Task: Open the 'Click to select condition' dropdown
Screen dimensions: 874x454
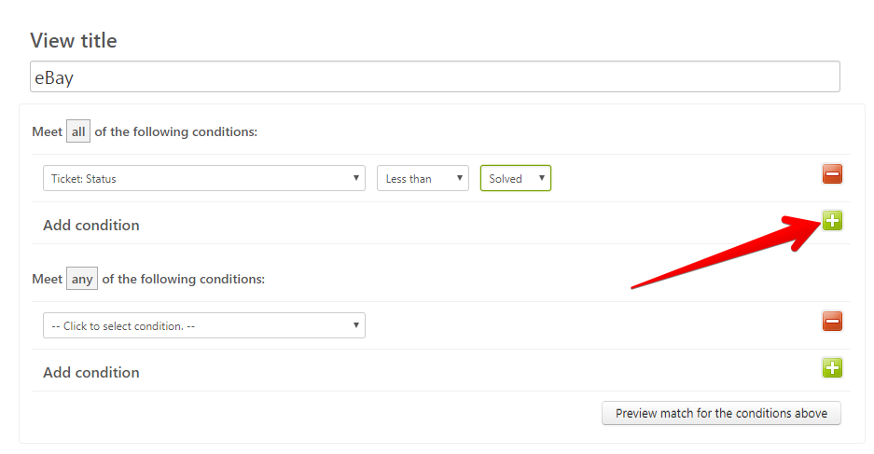Action: pos(204,325)
